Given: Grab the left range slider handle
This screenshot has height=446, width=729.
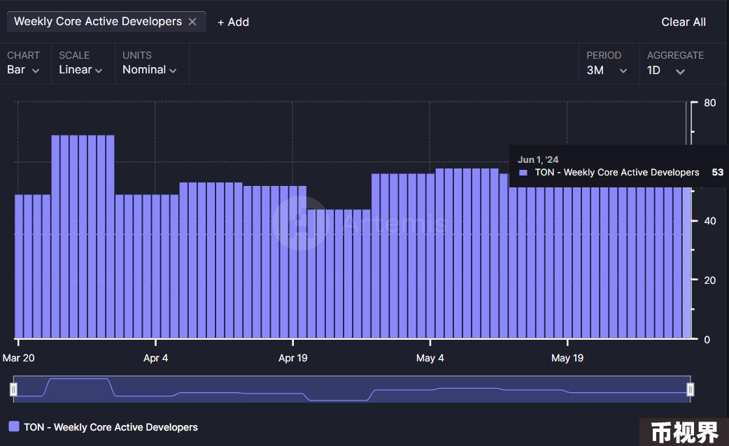Looking at the screenshot, I should click(x=13, y=389).
